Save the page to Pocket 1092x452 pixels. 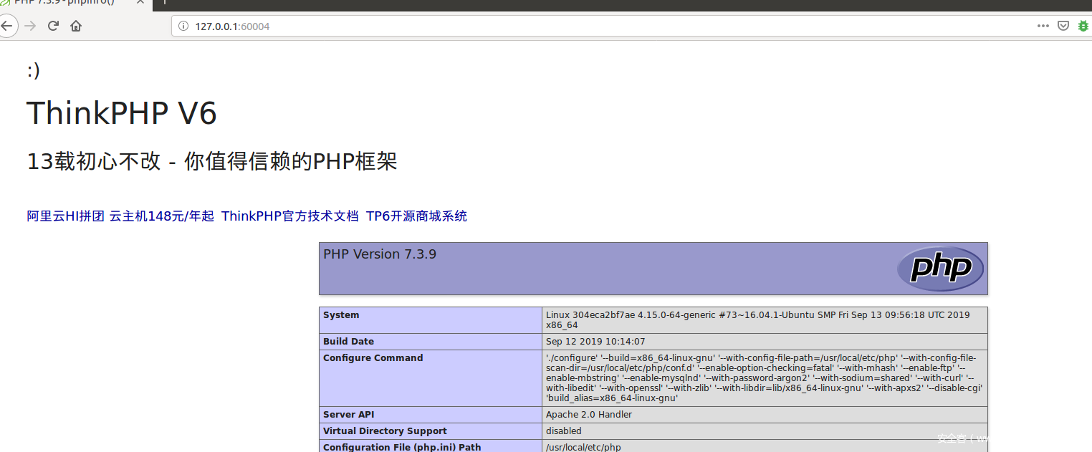click(x=1064, y=26)
